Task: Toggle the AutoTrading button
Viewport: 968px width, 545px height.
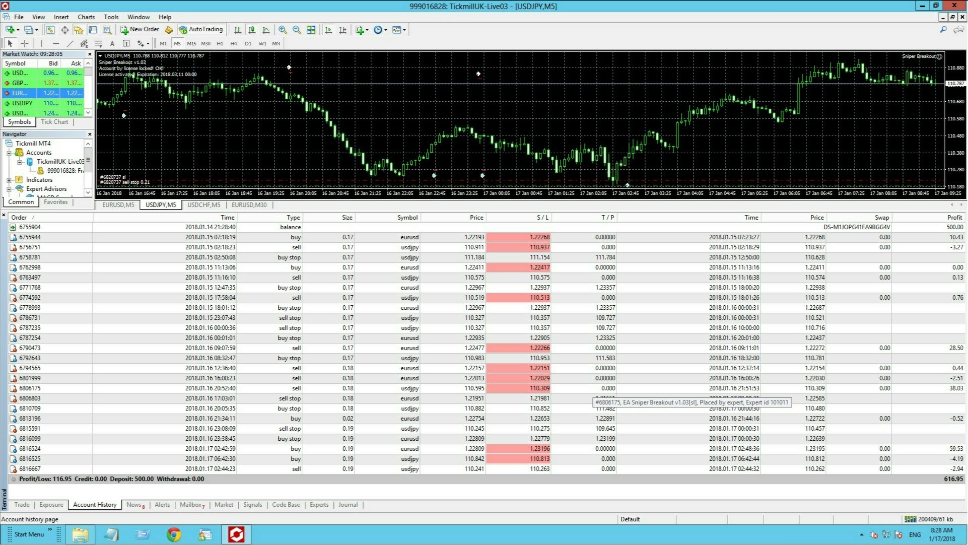Action: (x=201, y=30)
